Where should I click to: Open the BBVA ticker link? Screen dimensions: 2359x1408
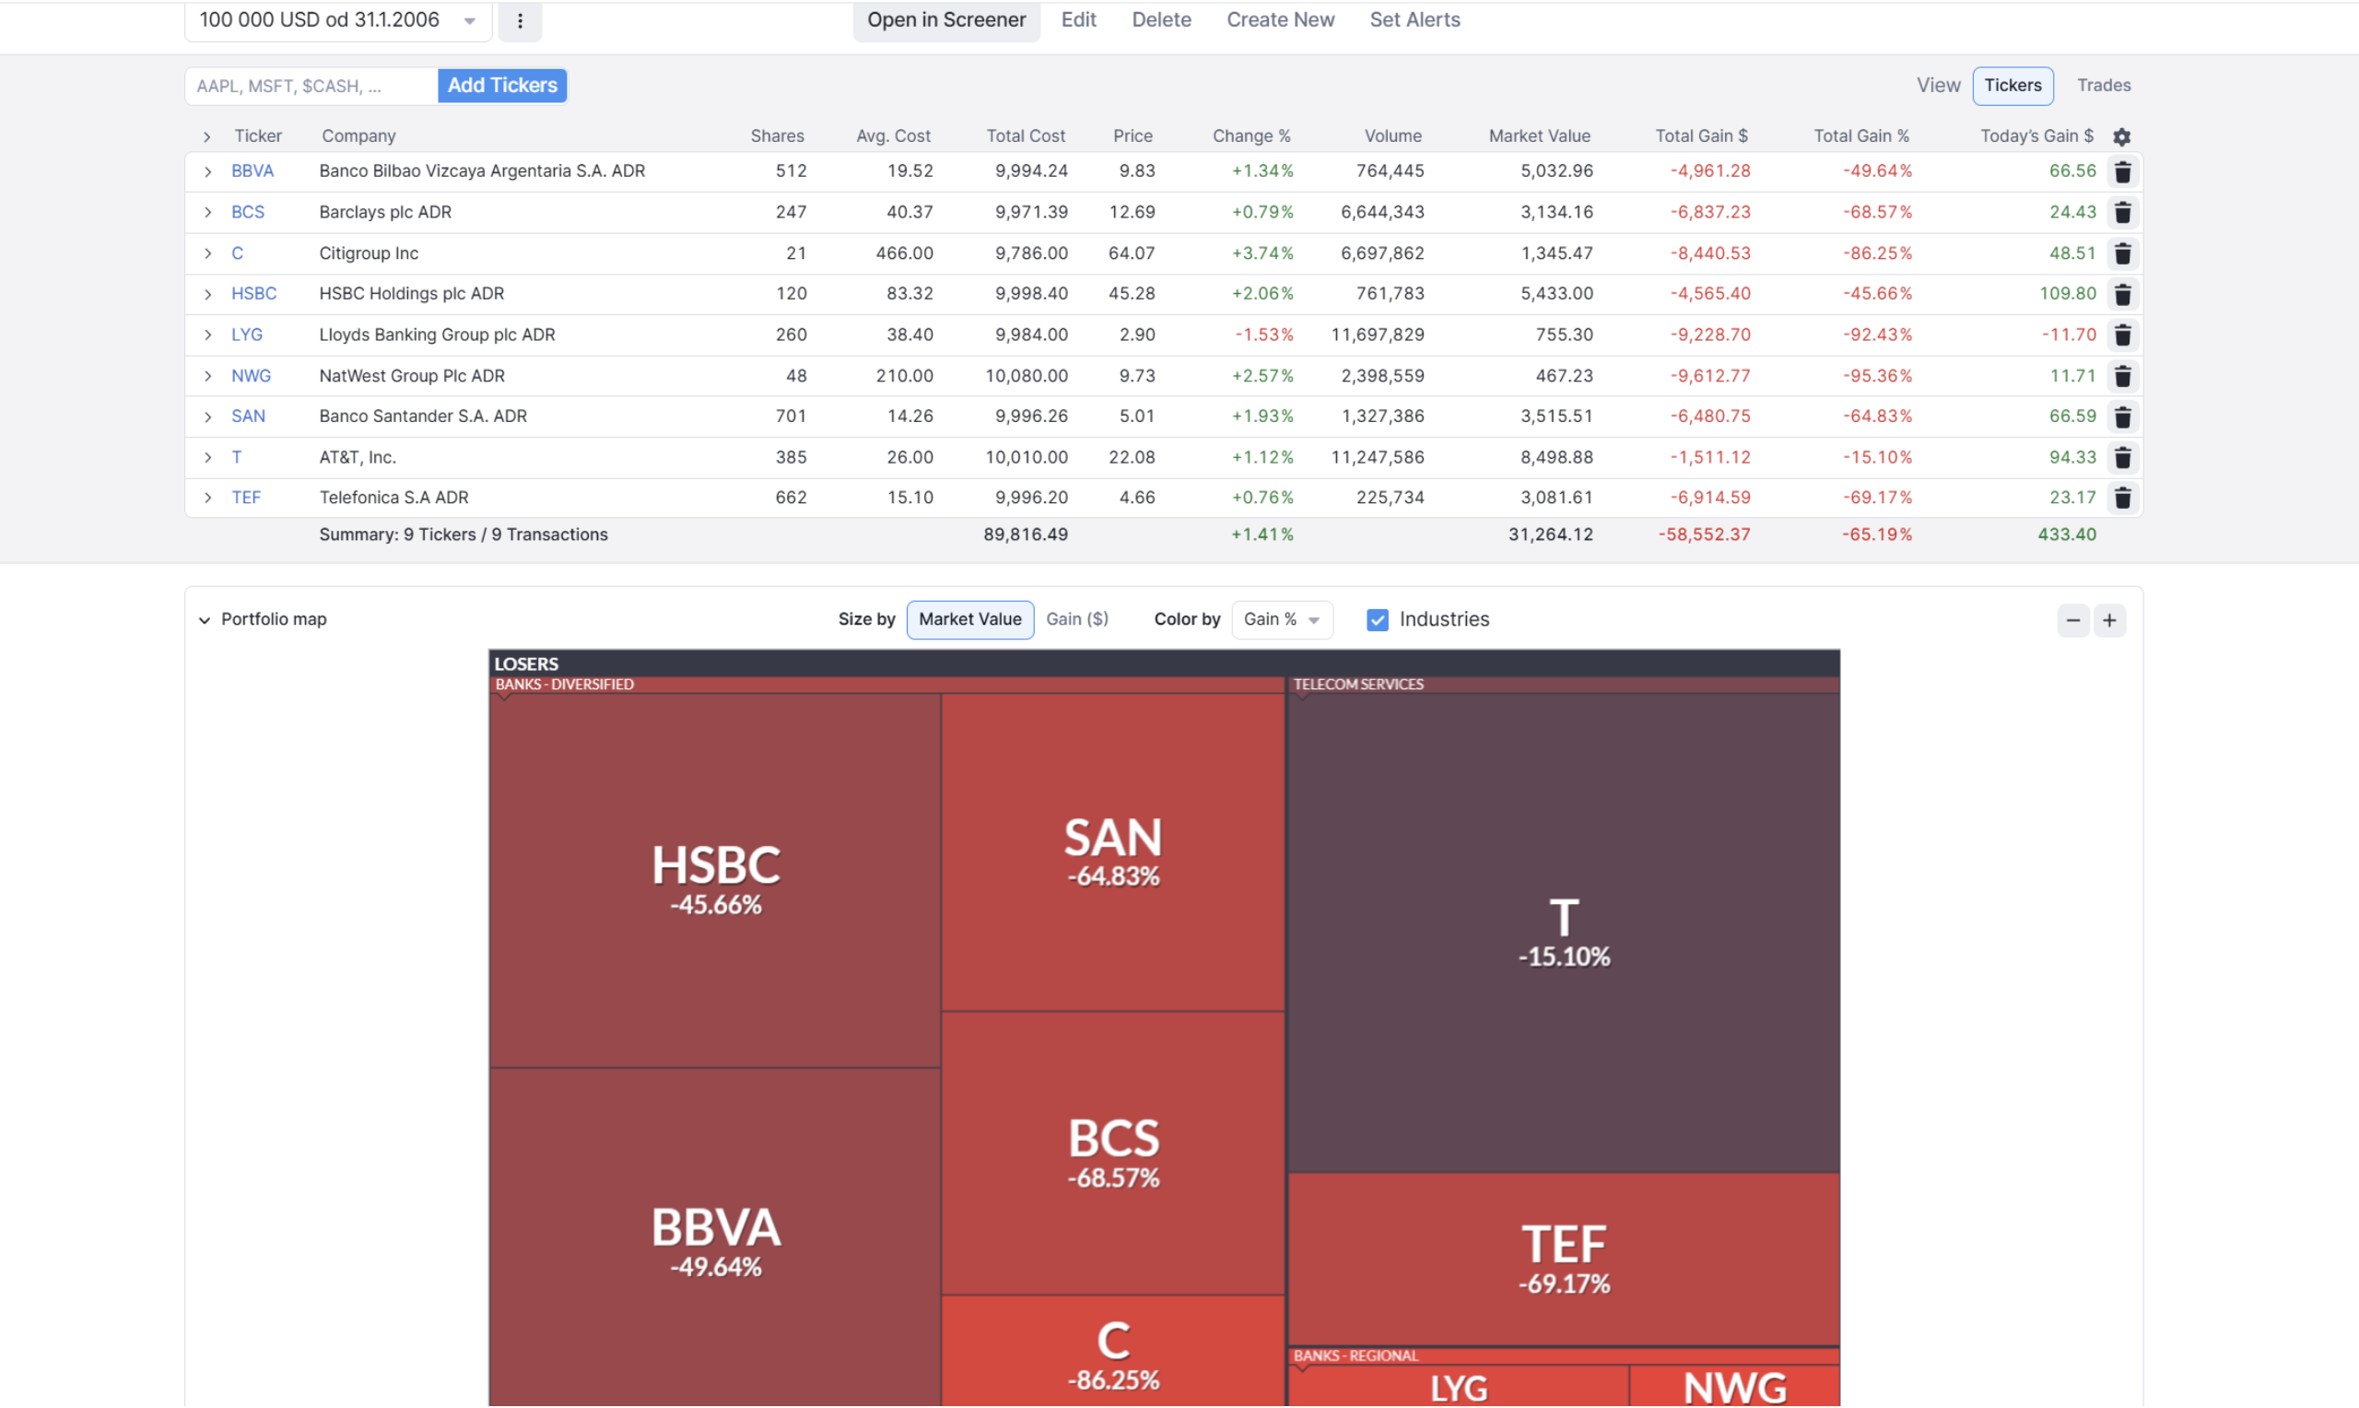(x=252, y=170)
